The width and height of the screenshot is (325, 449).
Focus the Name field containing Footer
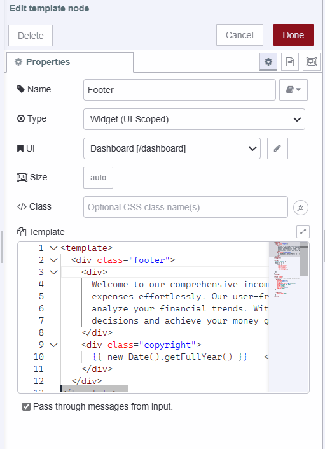[179, 90]
